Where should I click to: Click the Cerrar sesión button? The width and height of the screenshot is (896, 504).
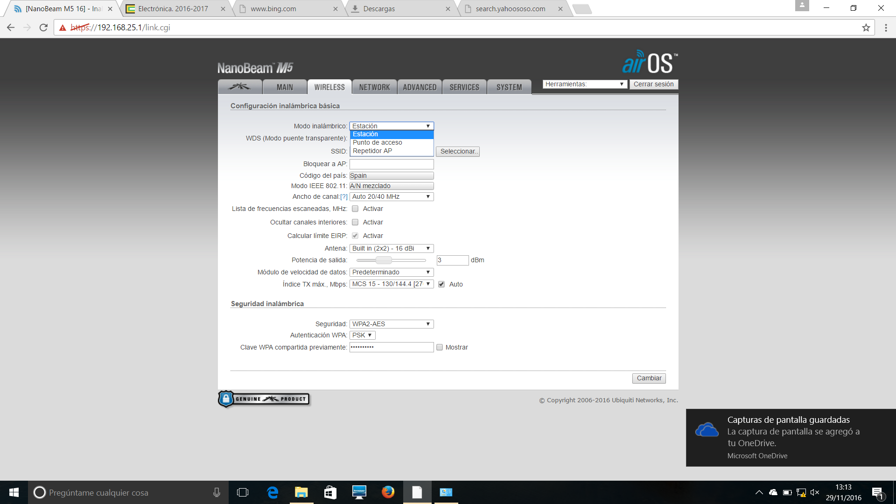[x=653, y=84]
